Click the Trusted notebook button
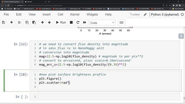 135,14
